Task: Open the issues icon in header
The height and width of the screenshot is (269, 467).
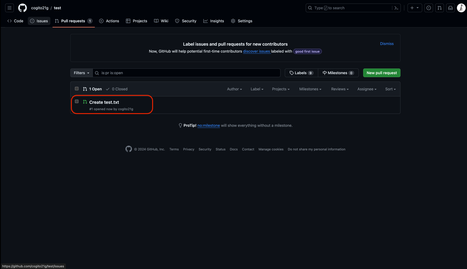Action: click(x=429, y=8)
